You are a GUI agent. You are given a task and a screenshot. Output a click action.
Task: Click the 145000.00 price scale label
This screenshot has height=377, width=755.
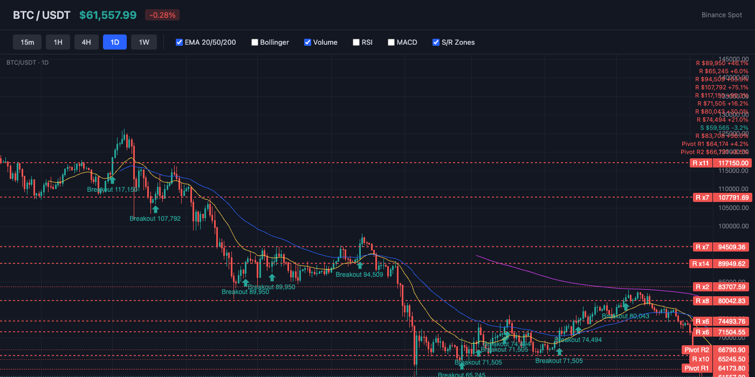point(733,59)
